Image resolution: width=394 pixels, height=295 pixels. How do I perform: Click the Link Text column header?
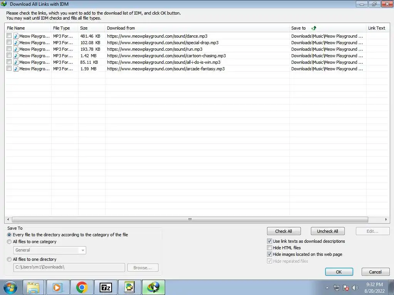pos(378,28)
